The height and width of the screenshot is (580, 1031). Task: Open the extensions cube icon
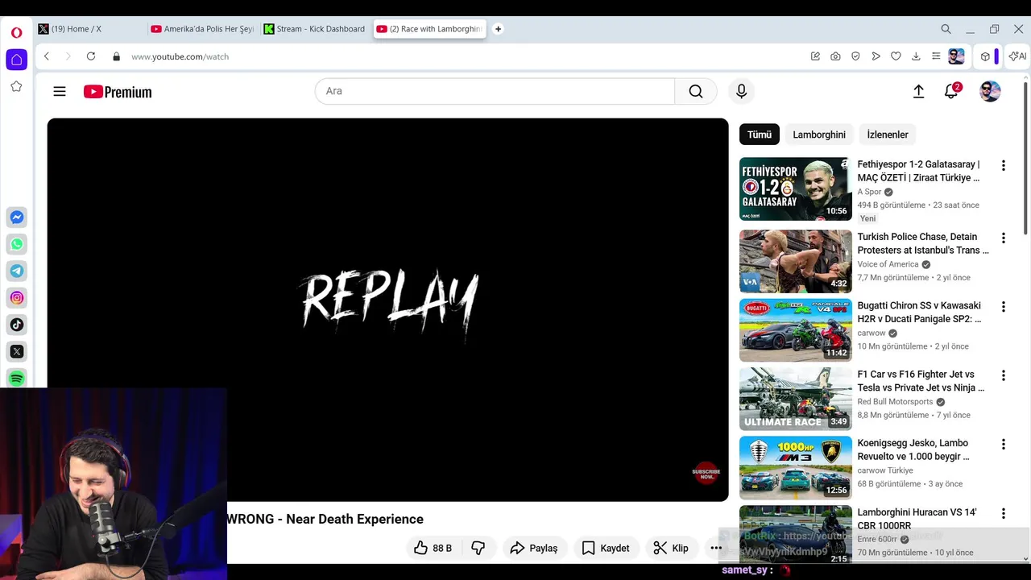985,56
